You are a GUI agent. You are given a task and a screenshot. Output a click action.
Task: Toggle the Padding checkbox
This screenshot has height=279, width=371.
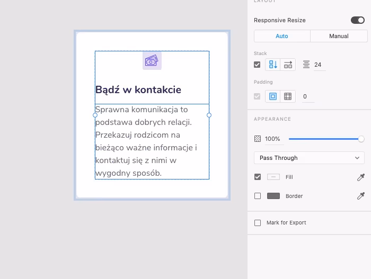257,96
